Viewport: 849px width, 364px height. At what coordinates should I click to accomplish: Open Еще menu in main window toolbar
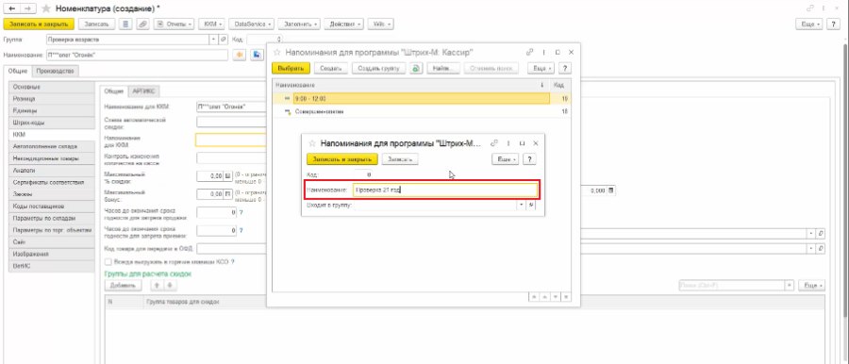click(809, 25)
